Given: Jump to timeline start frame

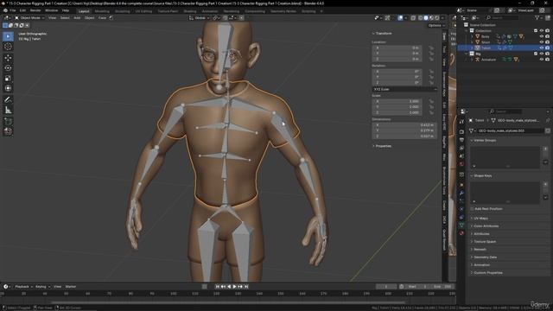Looking at the screenshot, I should (218, 287).
